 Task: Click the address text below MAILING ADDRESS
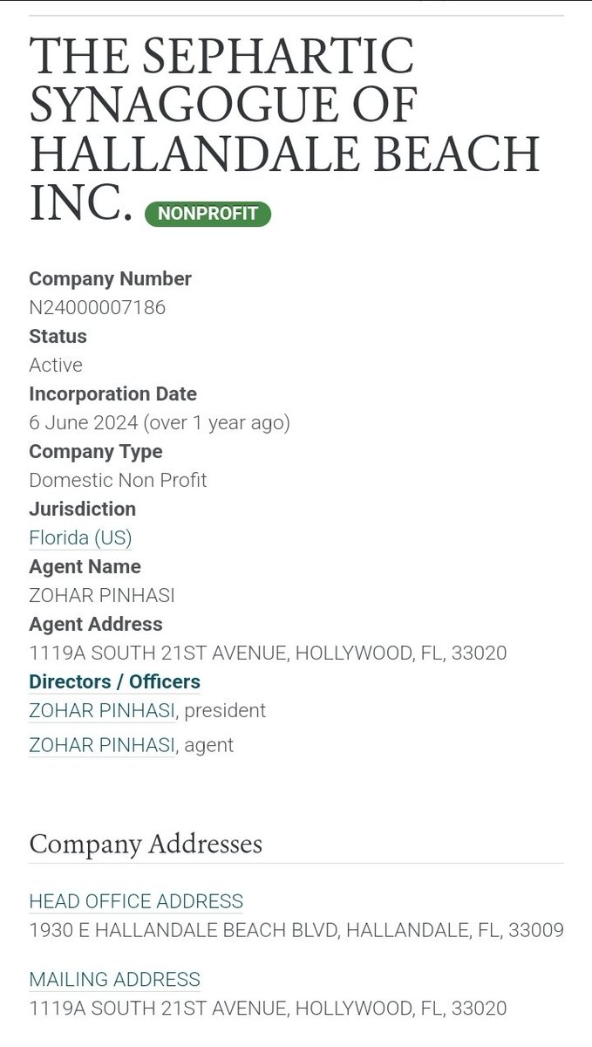(268, 1008)
